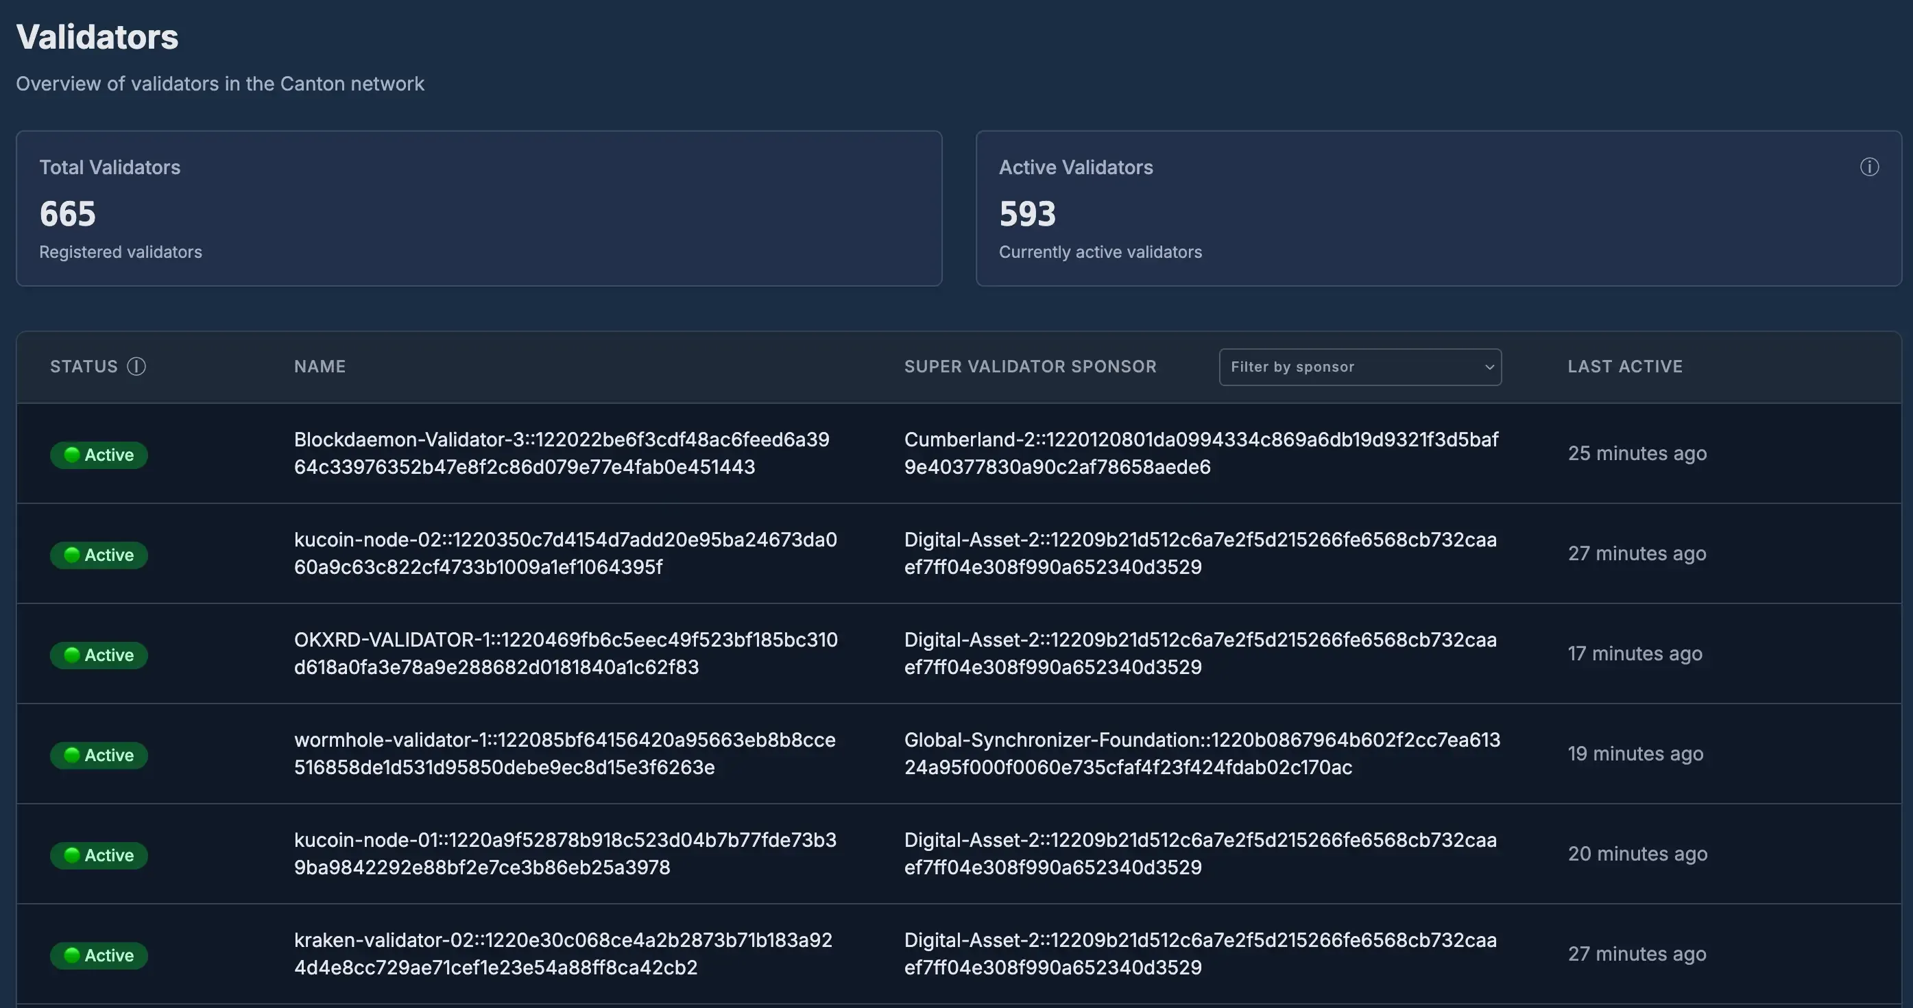Click the Total Validators 665 card

click(x=479, y=208)
